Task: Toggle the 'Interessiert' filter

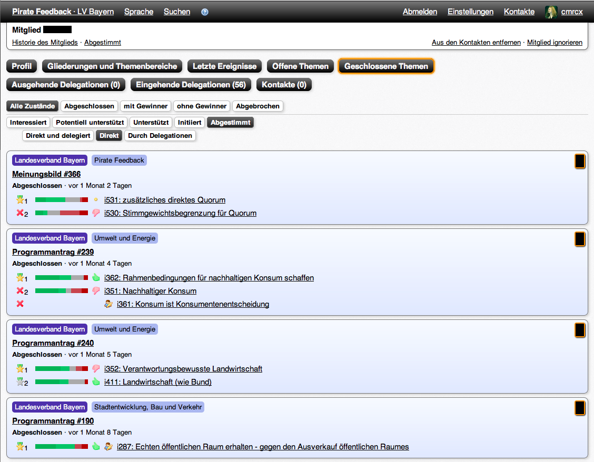Action: pyautogui.click(x=28, y=123)
